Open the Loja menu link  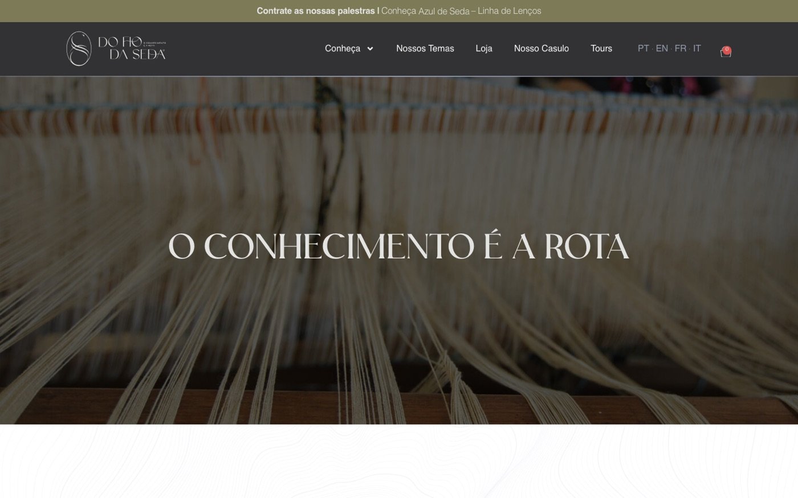(x=484, y=49)
